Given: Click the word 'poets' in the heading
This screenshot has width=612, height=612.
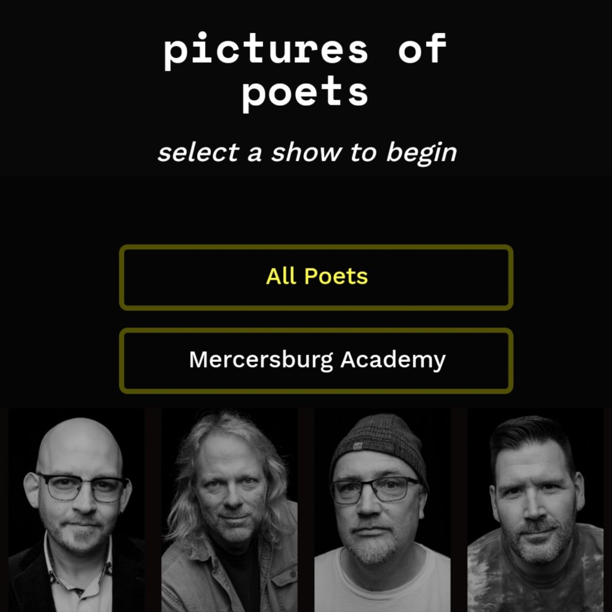Looking at the screenshot, I should tap(305, 93).
